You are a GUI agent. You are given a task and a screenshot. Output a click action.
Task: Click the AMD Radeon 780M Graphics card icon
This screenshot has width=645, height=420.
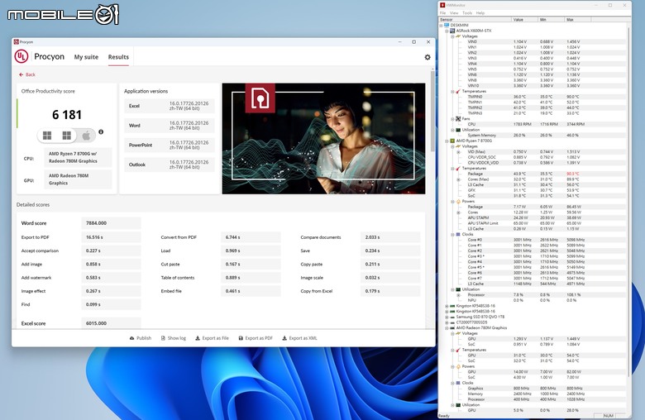(452, 328)
